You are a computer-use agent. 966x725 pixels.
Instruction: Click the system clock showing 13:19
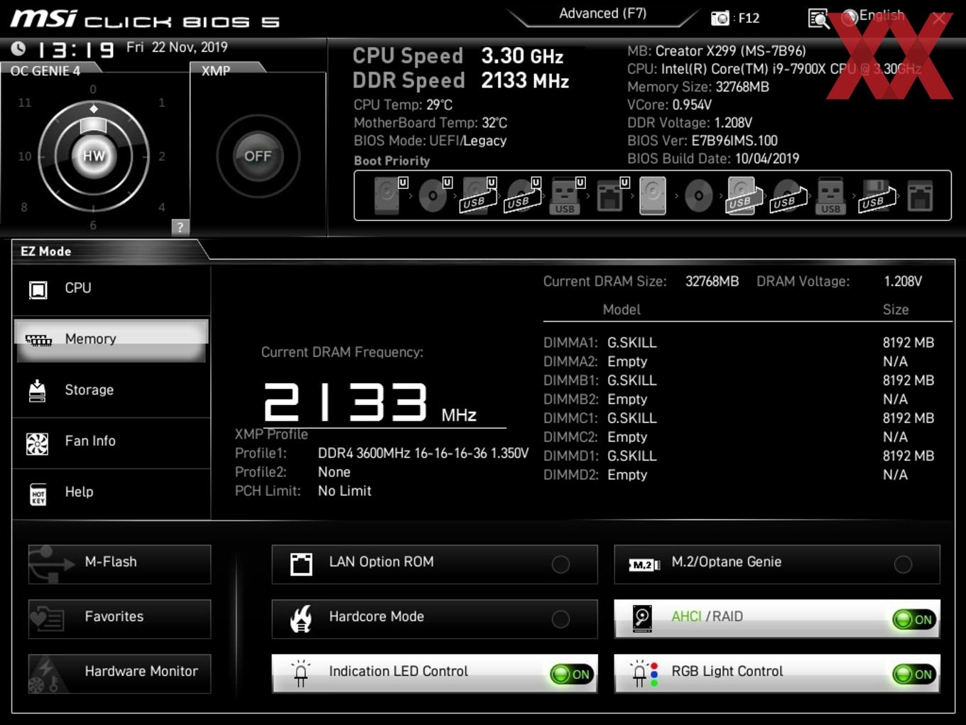coord(75,50)
